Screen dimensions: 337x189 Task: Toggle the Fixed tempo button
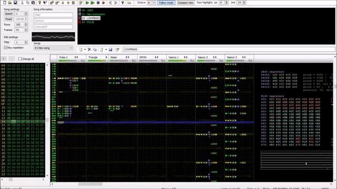click(8, 19)
